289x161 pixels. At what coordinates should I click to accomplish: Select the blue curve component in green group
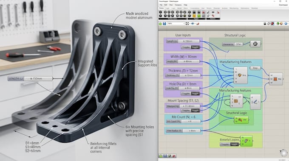point(255,102)
